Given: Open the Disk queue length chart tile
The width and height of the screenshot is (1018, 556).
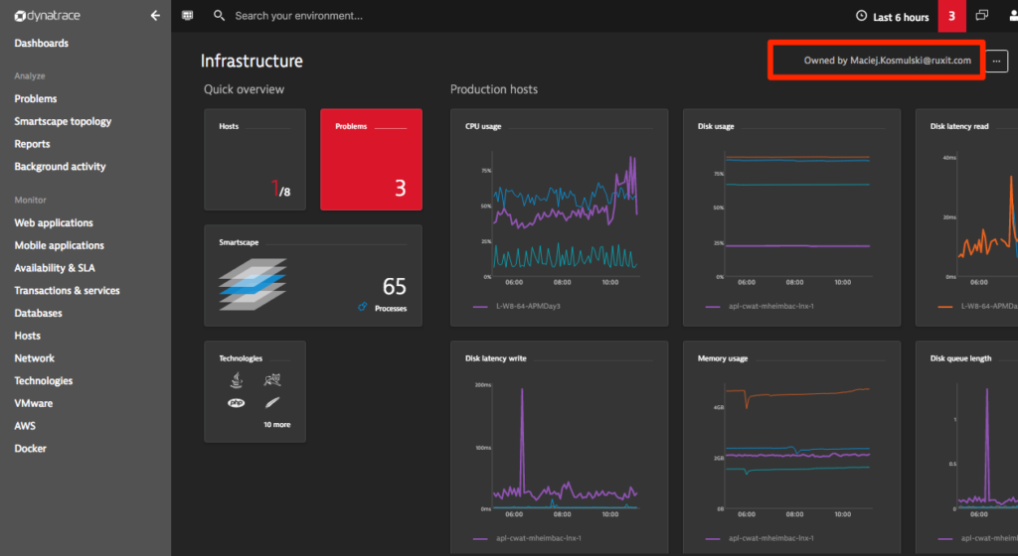Looking at the screenshot, I should [x=966, y=447].
